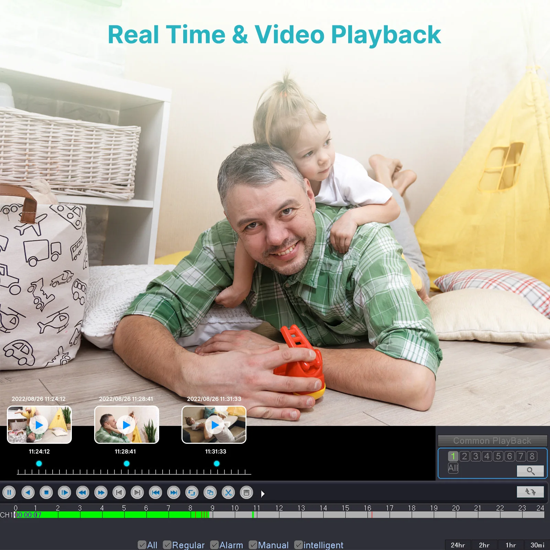The image size is (550, 550).
Task: Click the 11:24:12 cyan timeline dot
Action: pos(39,463)
